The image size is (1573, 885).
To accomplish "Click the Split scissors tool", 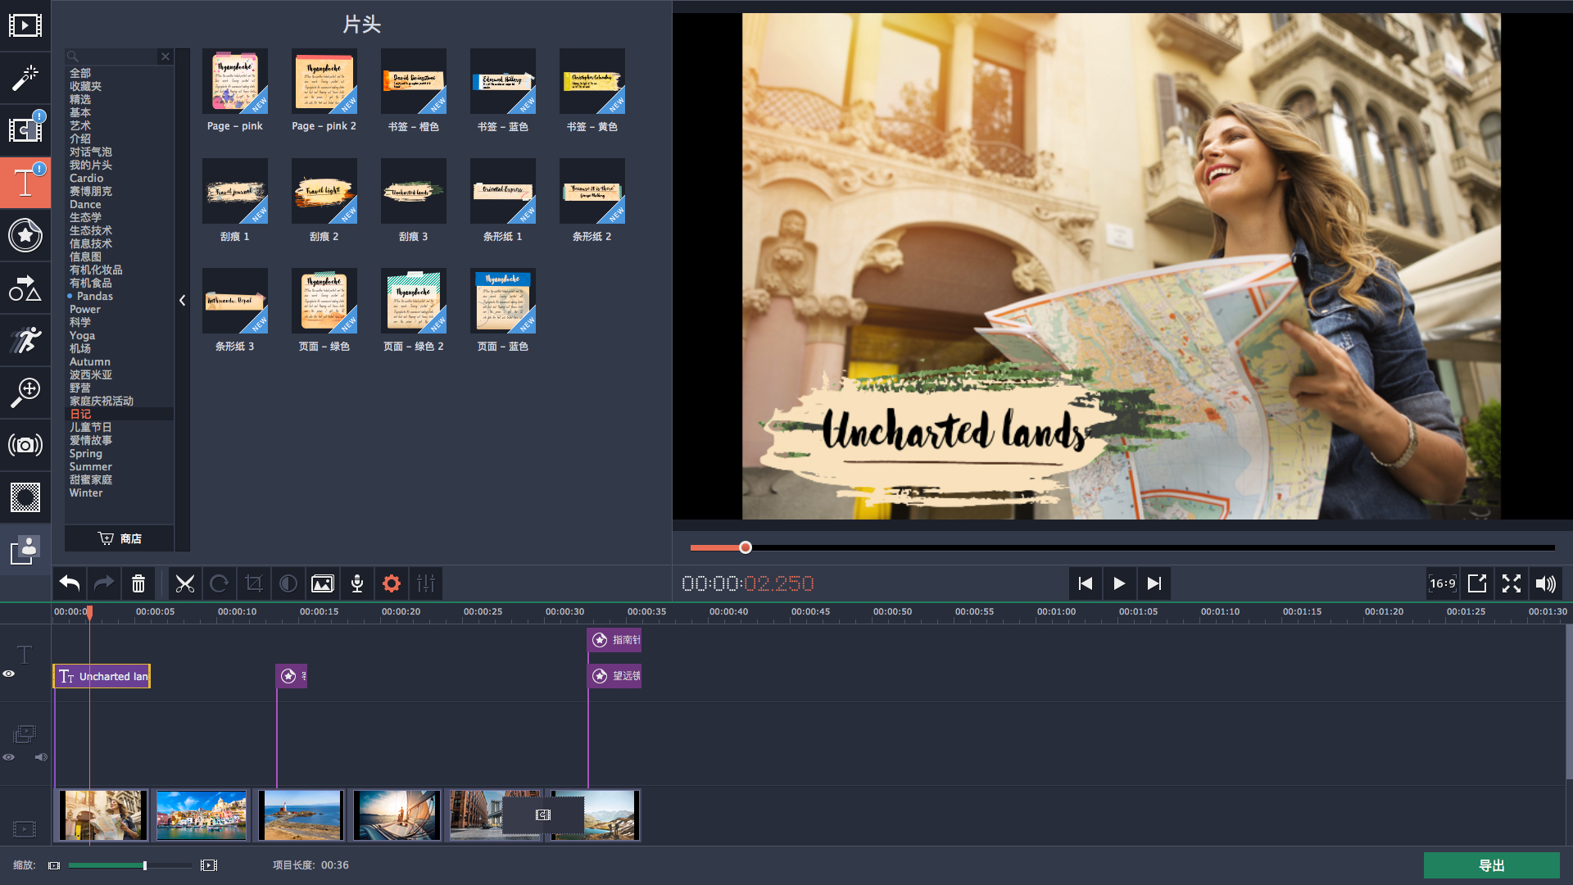I will (x=185, y=583).
